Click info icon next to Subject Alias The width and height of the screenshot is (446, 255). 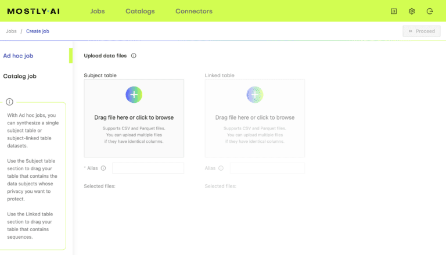click(103, 168)
